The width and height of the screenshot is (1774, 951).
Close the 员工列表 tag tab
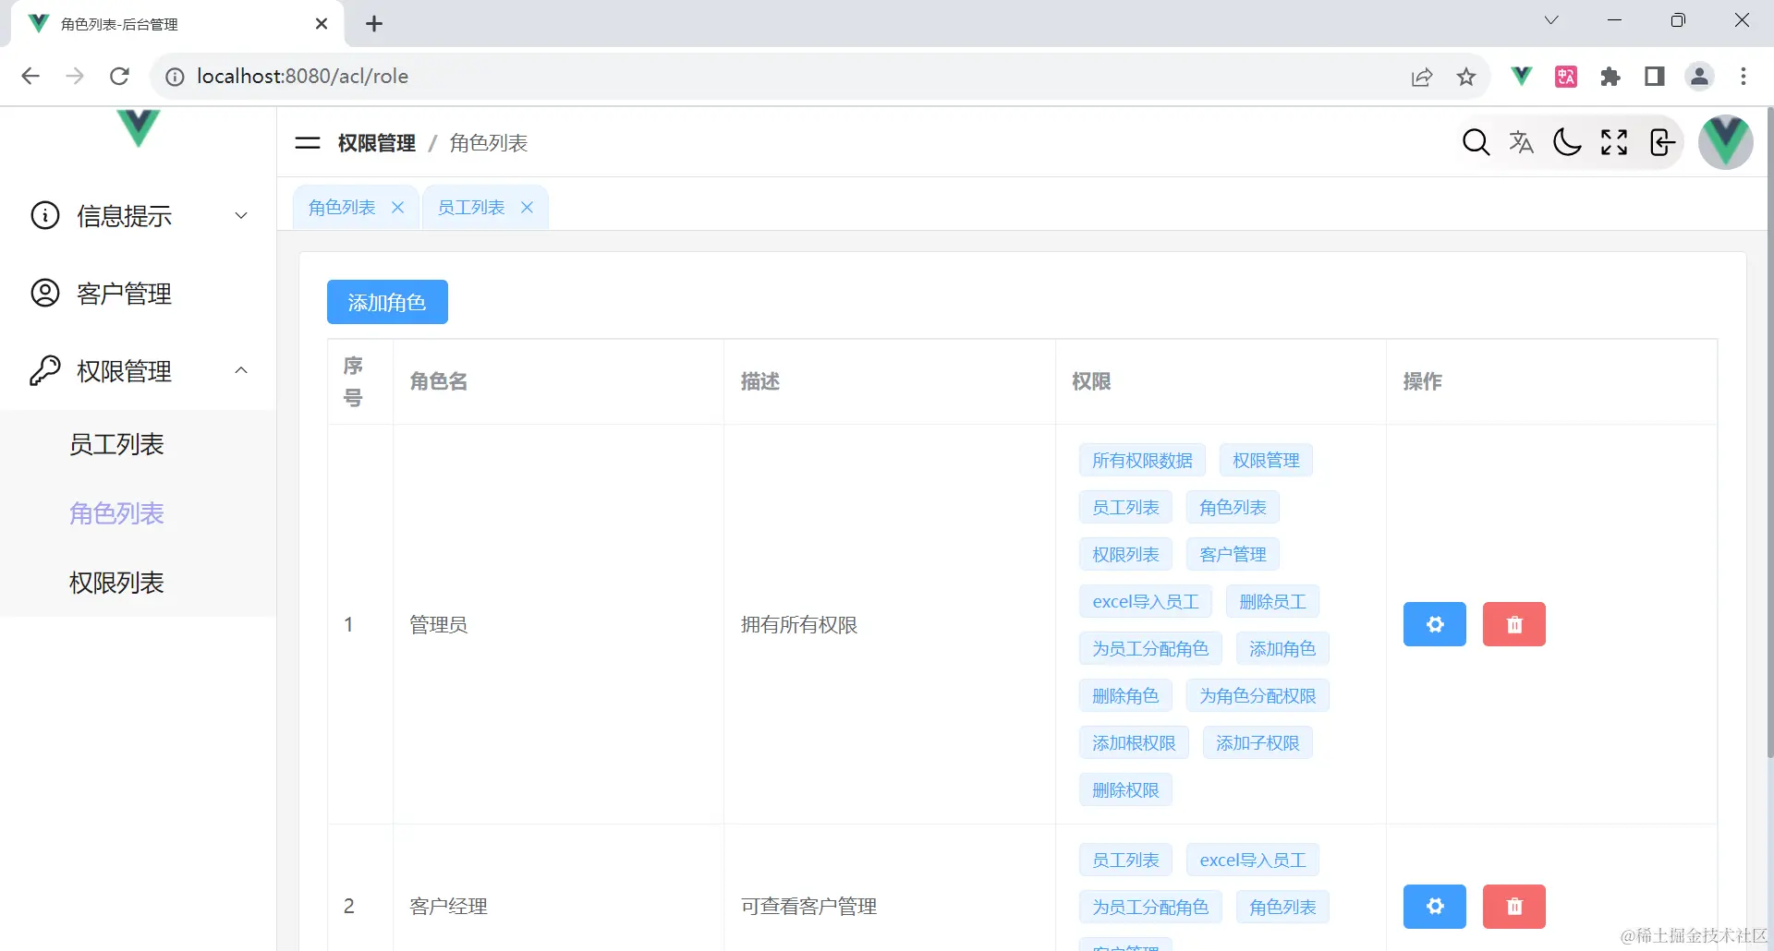(x=527, y=208)
